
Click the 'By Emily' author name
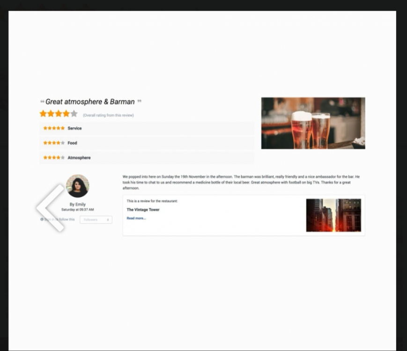(x=78, y=205)
